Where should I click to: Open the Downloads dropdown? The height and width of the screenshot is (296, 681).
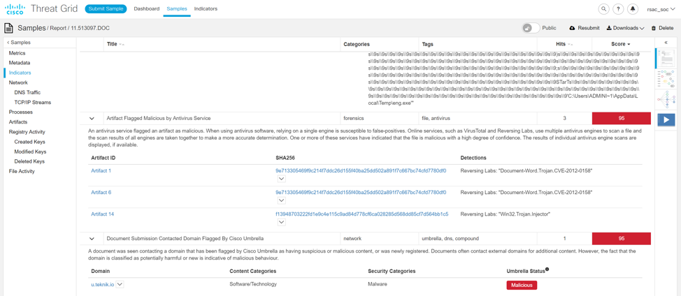coord(625,29)
